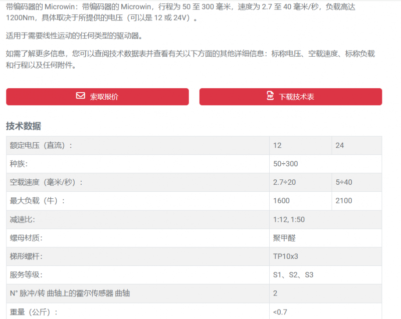Download the datasheet via 下载技术表 button
The image size is (401, 319).
(291, 97)
